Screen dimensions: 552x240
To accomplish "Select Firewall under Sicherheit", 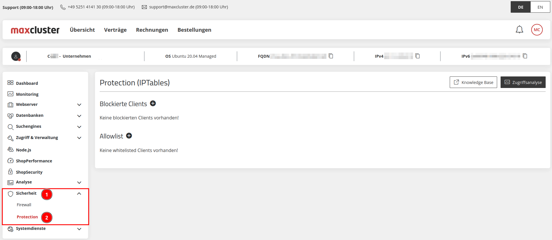I will [24, 205].
